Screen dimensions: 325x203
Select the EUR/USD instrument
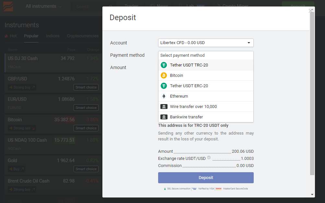[x=53, y=104]
